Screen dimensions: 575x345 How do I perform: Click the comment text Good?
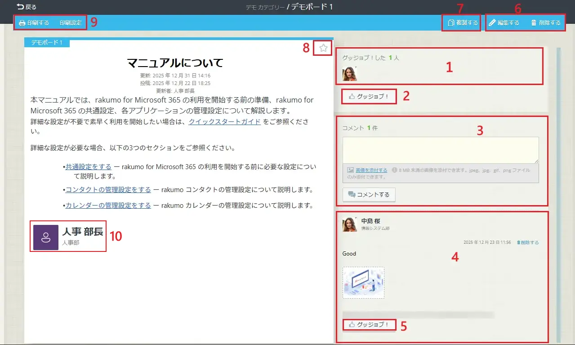coord(349,254)
